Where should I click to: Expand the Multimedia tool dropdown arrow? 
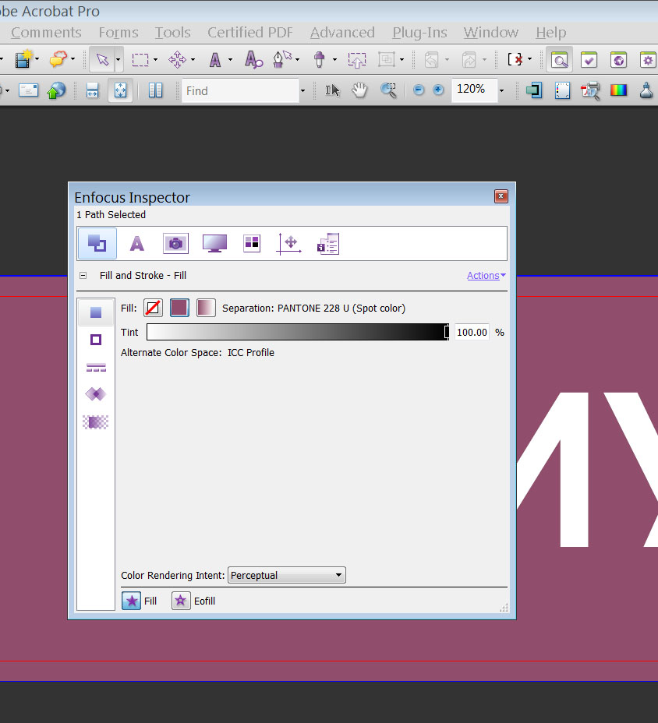point(37,59)
